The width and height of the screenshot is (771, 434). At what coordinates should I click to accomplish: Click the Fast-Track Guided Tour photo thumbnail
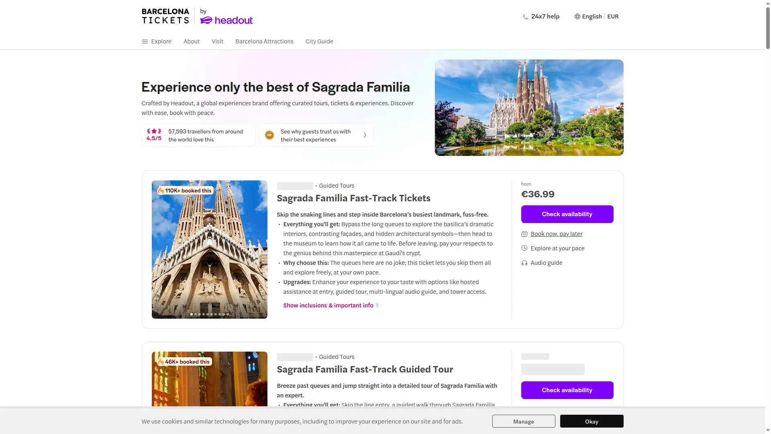click(209, 379)
